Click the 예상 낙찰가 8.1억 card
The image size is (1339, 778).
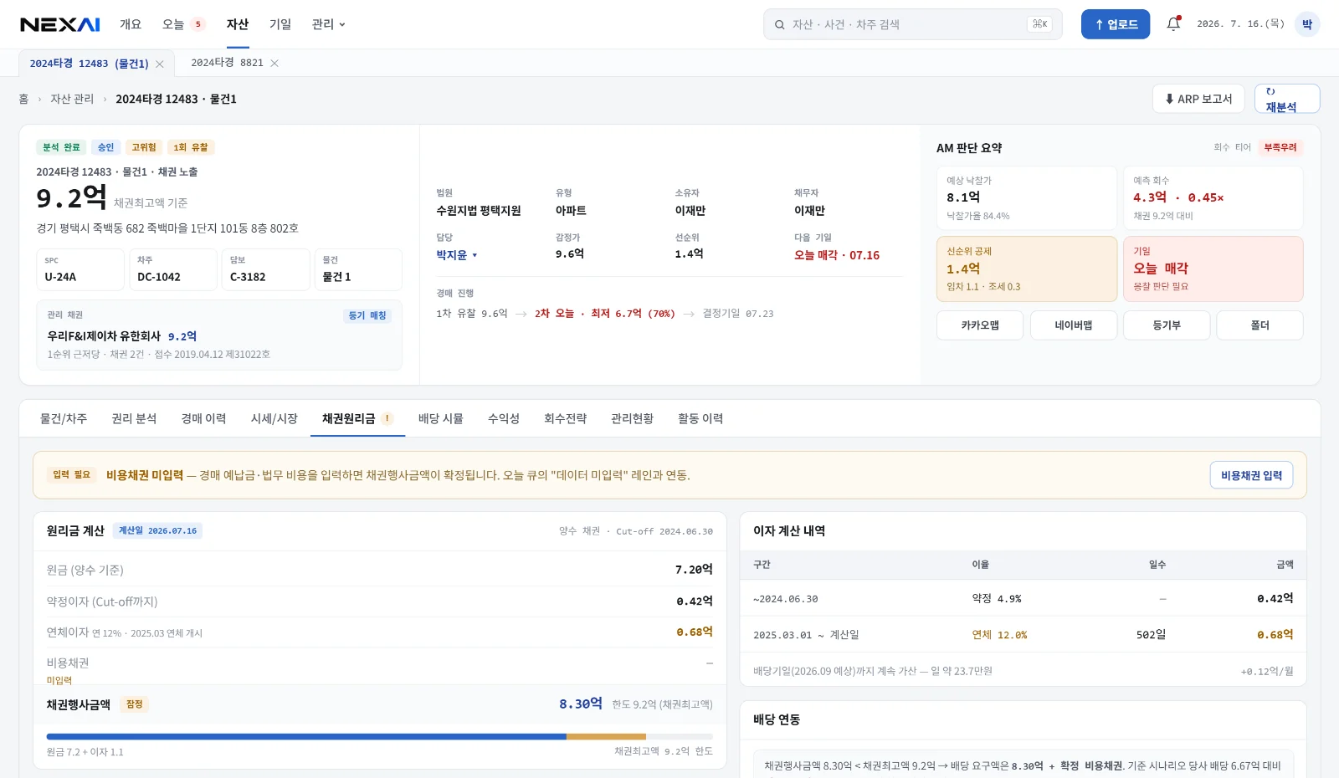(1027, 198)
